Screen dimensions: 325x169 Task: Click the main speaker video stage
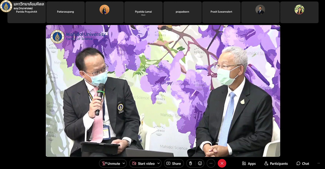[x=162, y=91]
